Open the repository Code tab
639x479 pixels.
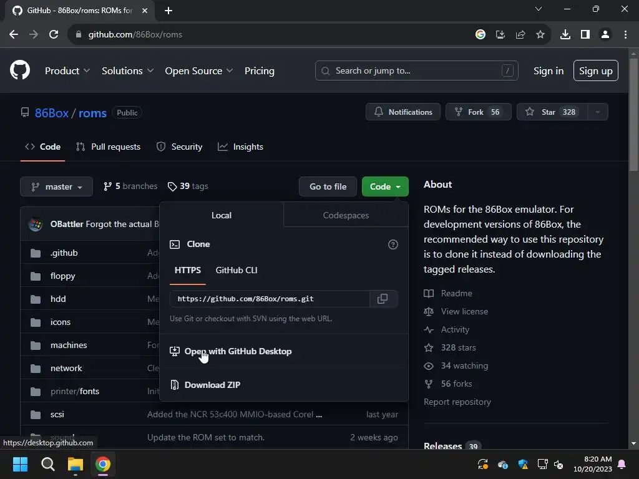pos(43,147)
